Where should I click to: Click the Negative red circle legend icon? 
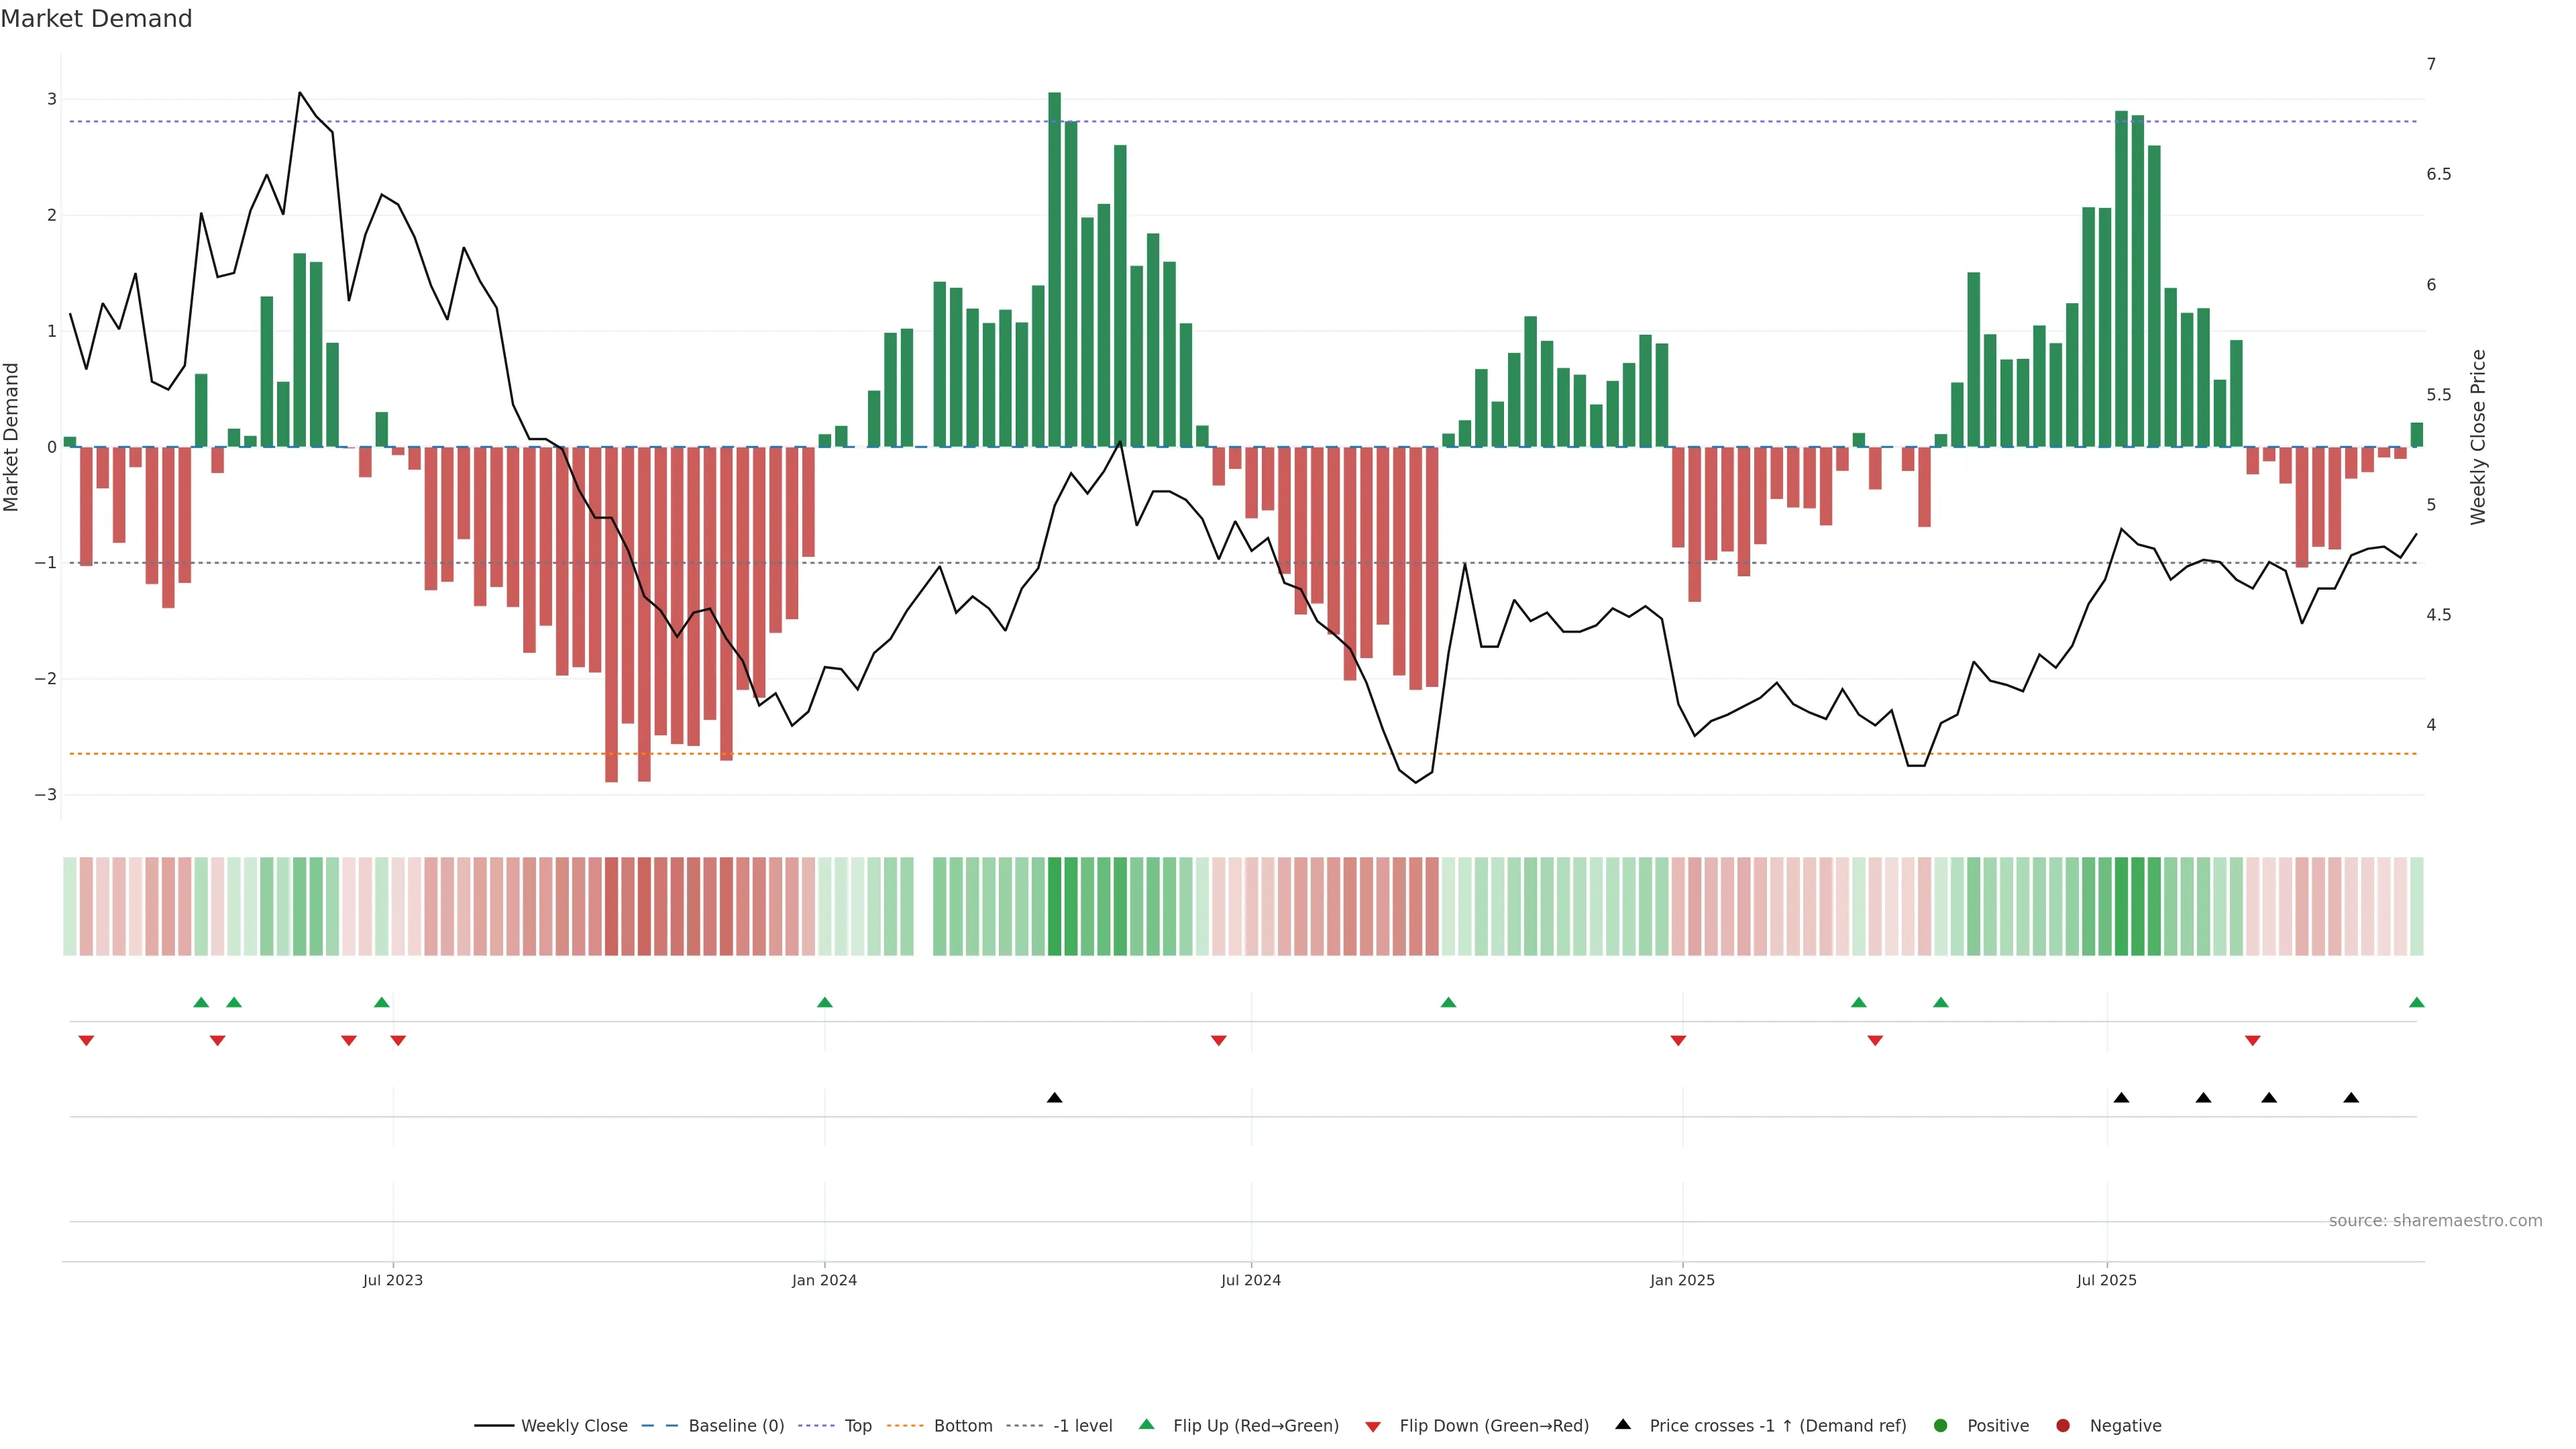2062,1425
